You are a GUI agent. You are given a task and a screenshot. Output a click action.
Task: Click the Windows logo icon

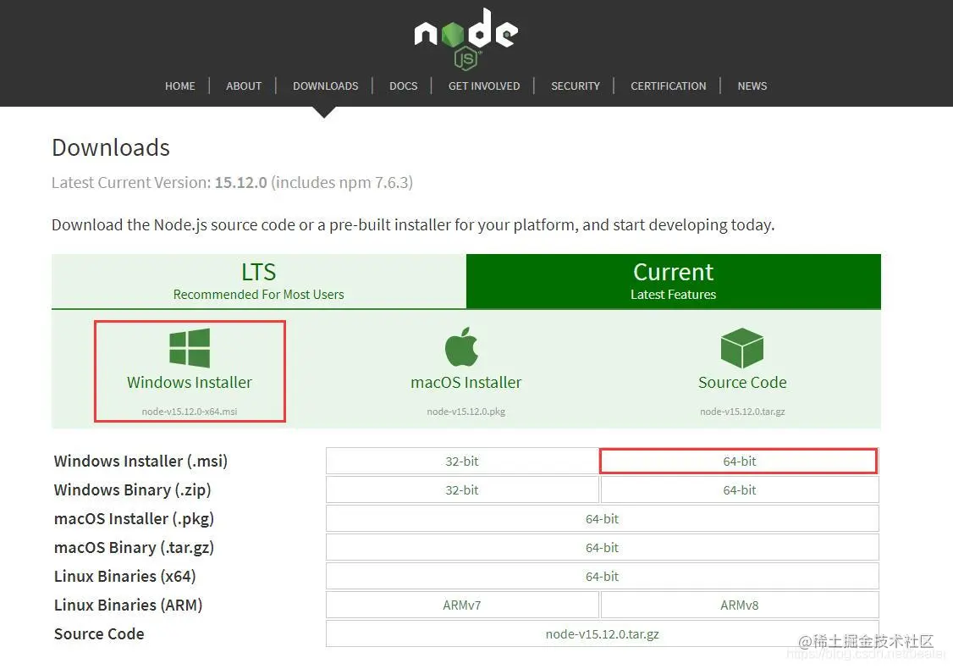[x=190, y=348]
